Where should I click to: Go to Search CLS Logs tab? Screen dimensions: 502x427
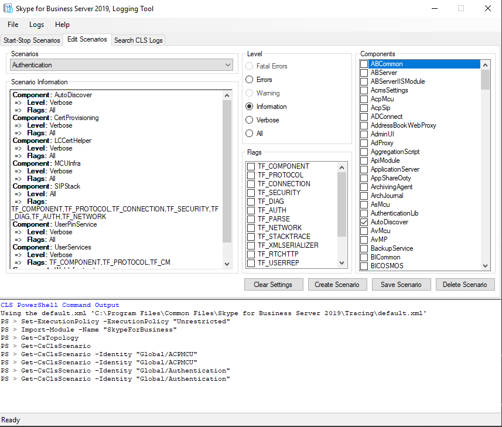(138, 40)
